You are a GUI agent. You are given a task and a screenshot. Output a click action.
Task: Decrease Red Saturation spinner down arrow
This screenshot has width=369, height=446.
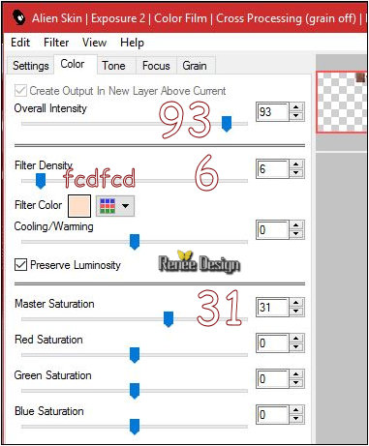(x=296, y=347)
